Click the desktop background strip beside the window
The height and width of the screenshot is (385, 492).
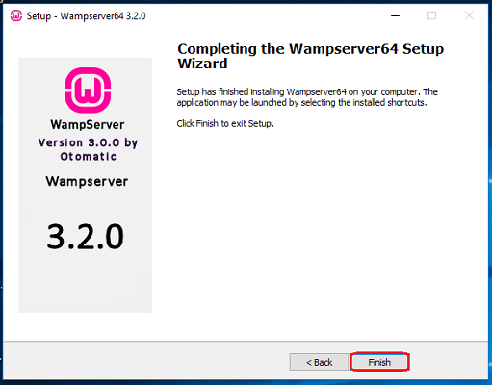tap(490, 192)
